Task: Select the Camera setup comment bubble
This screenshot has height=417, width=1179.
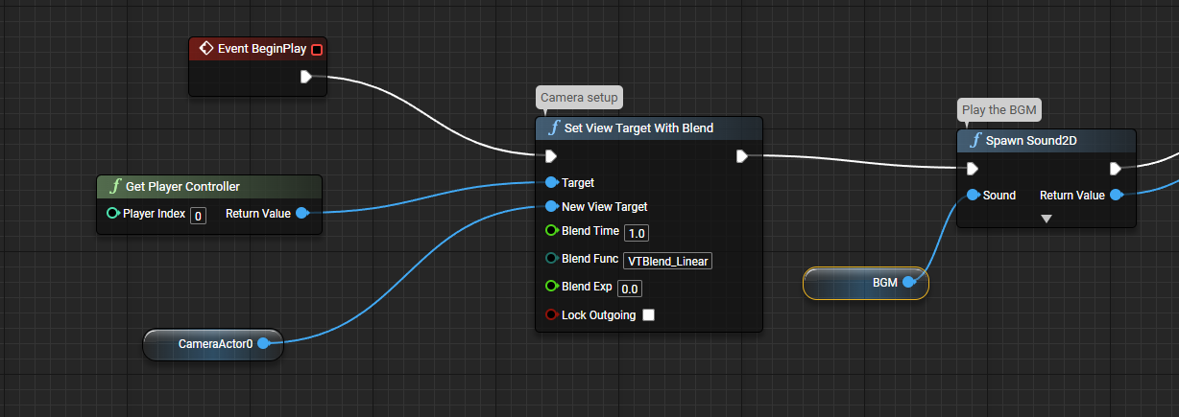Action: pyautogui.click(x=579, y=98)
